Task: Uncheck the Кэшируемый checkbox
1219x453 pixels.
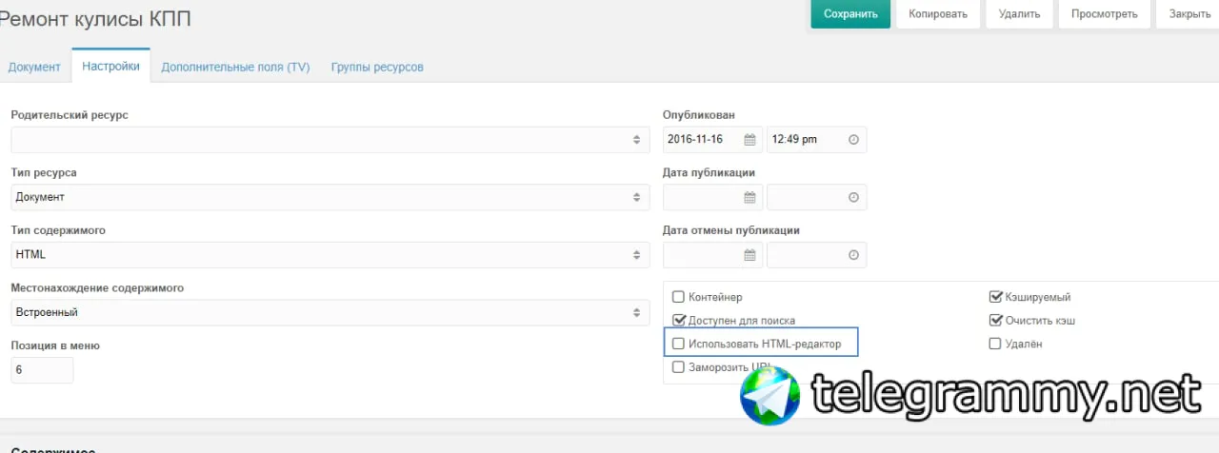Action: [x=995, y=297]
